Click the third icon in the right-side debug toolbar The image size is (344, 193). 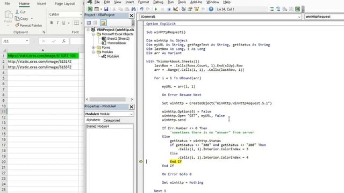click(285, 9)
